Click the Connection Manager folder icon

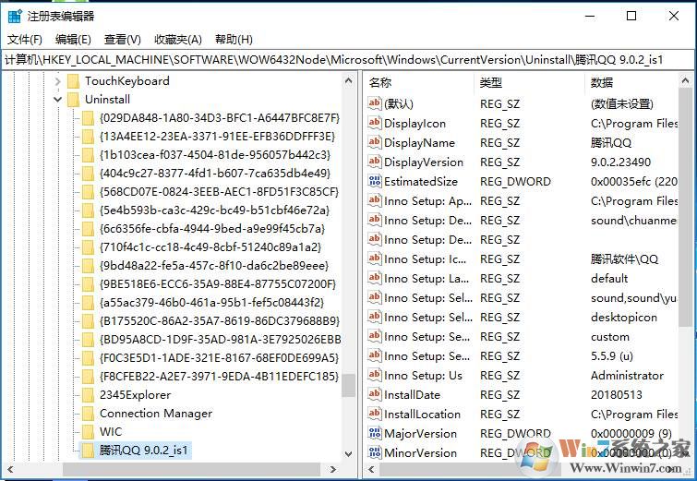click(x=88, y=414)
